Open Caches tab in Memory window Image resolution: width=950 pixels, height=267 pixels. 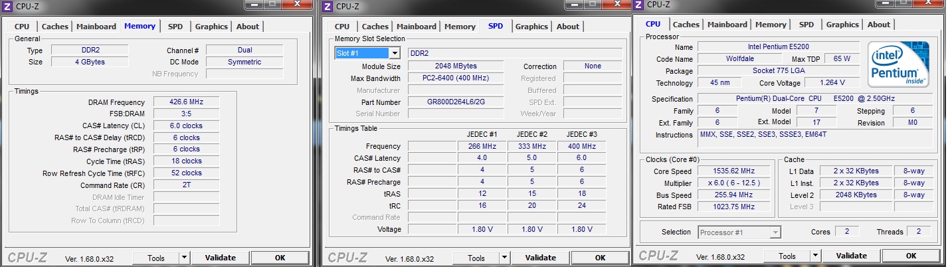tap(55, 27)
